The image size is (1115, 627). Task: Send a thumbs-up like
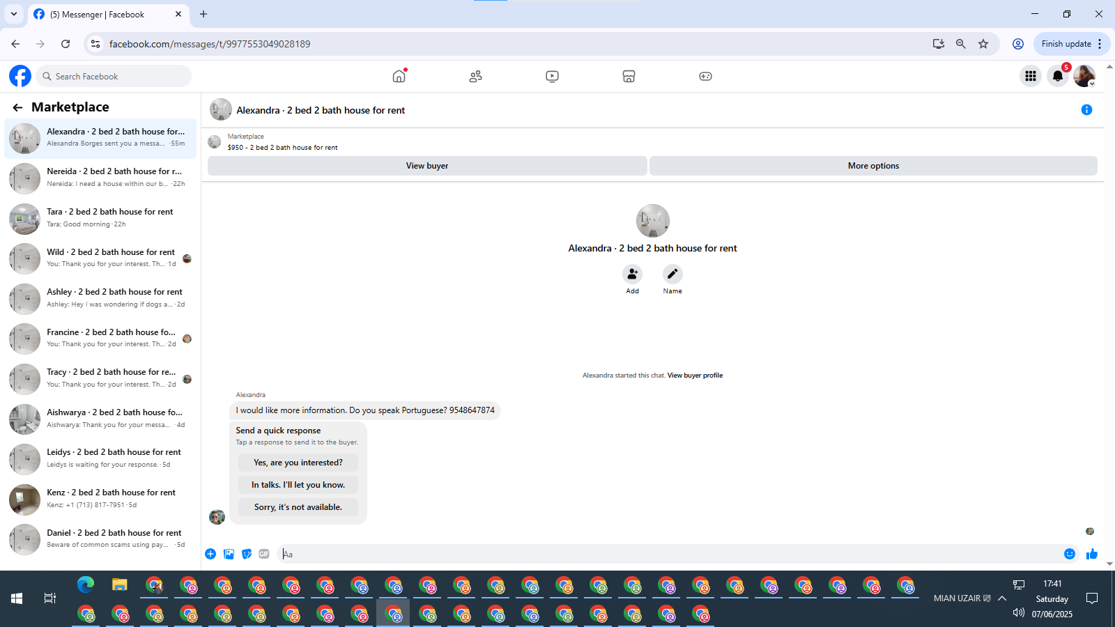click(1091, 554)
